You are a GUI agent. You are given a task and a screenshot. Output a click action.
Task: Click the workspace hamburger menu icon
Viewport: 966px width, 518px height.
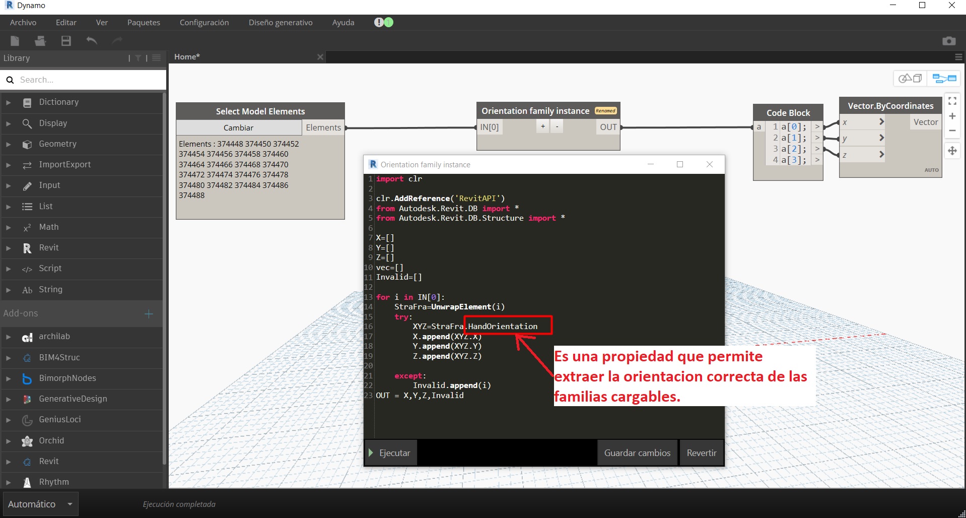coord(959,57)
